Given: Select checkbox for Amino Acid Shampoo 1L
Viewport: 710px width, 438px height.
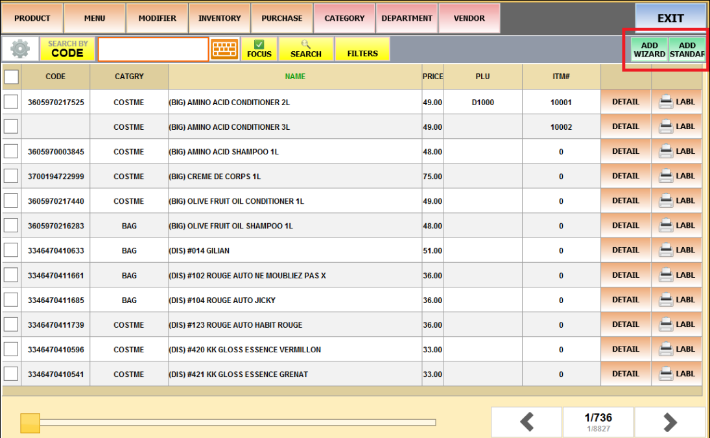Looking at the screenshot, I should (11, 152).
